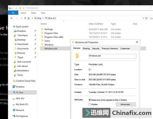Open quick access toolbar customize dropdown
Viewport: 153px width, 119px height.
24,8
